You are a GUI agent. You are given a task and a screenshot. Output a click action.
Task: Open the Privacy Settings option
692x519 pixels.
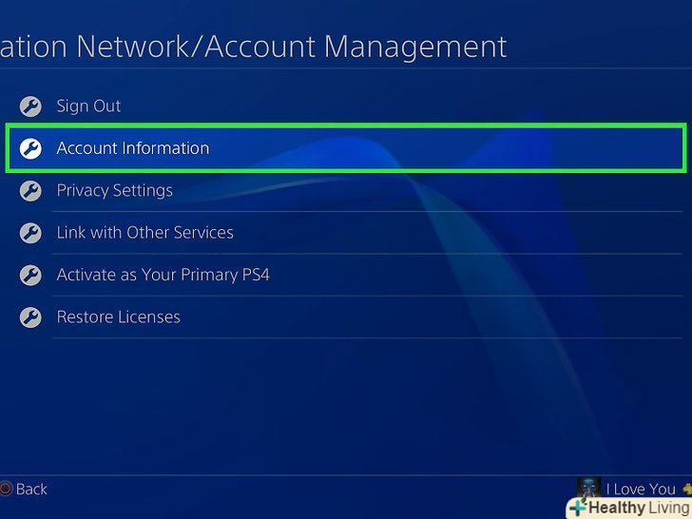114,191
